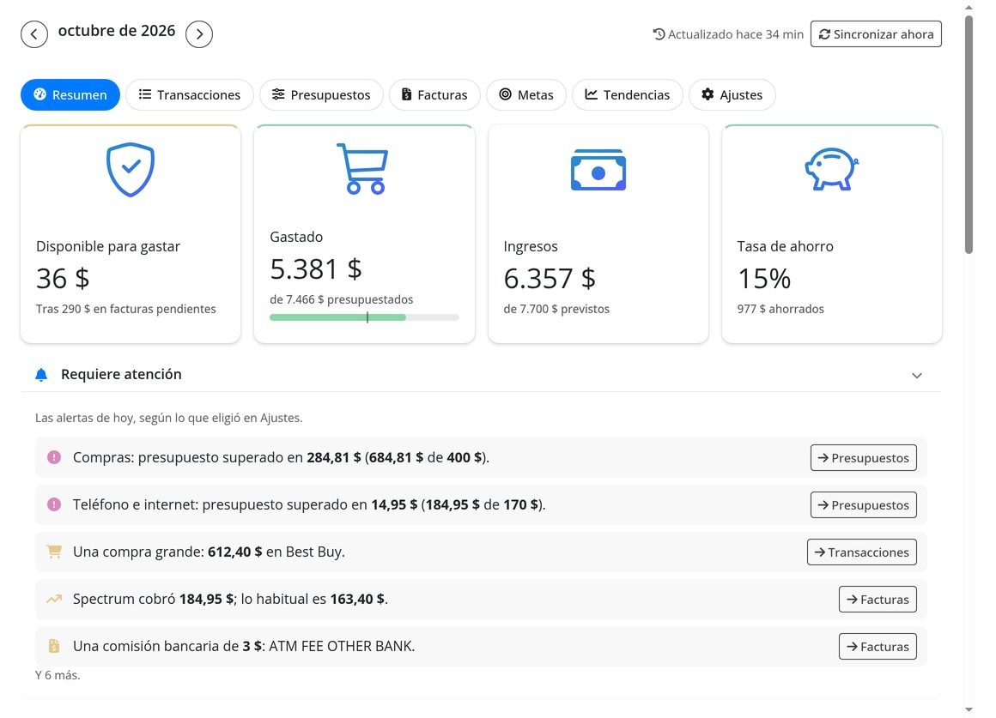Advance to the next month
The width and height of the screenshot is (996, 718).
[x=199, y=34]
